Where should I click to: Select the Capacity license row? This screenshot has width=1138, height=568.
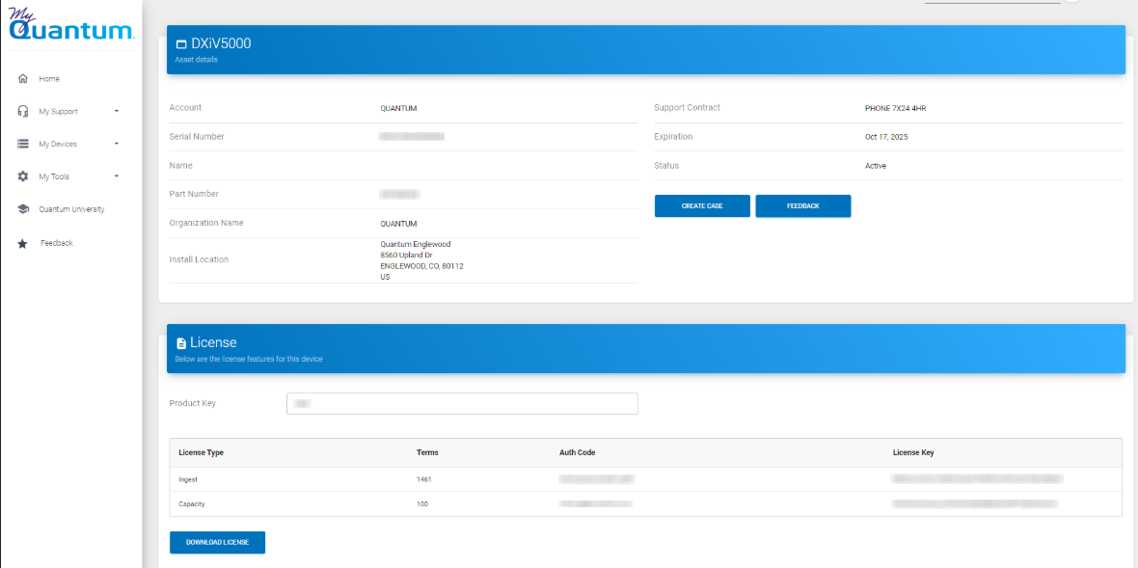(x=644, y=504)
